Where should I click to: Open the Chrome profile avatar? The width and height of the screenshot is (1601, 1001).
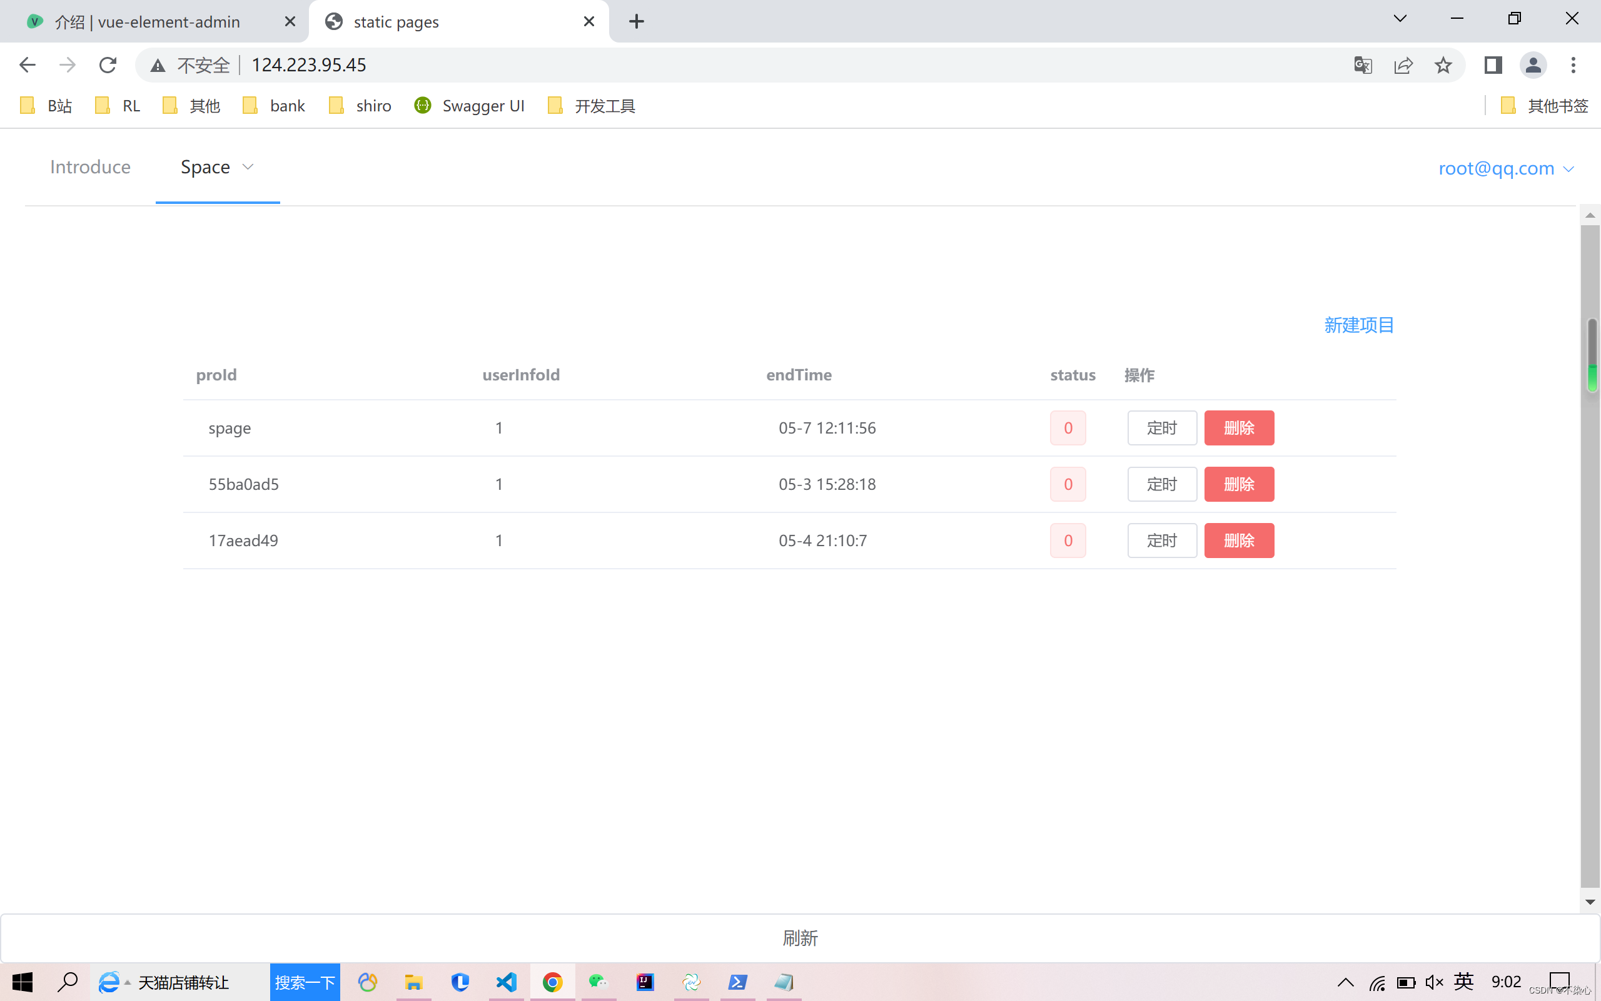coord(1533,65)
